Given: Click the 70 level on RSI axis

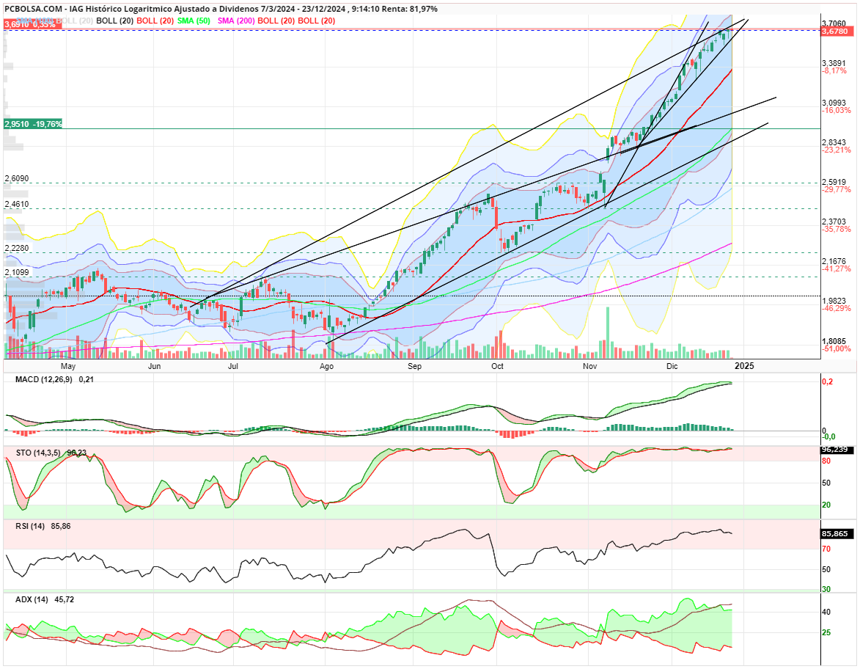Looking at the screenshot, I should coord(826,549).
